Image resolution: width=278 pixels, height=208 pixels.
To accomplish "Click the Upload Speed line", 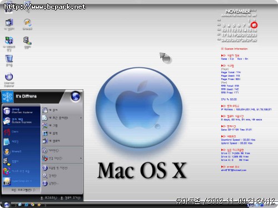I will (237, 143).
